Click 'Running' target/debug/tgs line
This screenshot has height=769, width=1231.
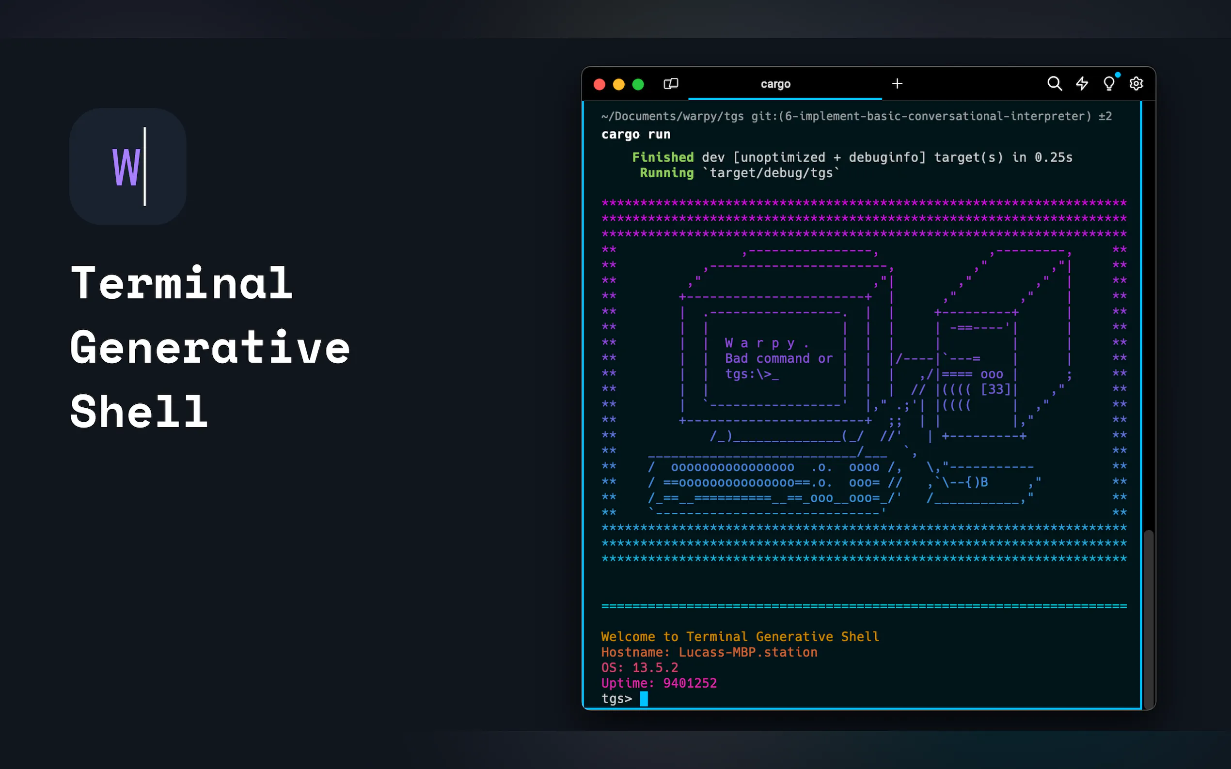click(740, 173)
